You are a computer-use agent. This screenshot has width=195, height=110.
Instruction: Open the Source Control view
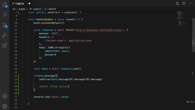[5, 25]
